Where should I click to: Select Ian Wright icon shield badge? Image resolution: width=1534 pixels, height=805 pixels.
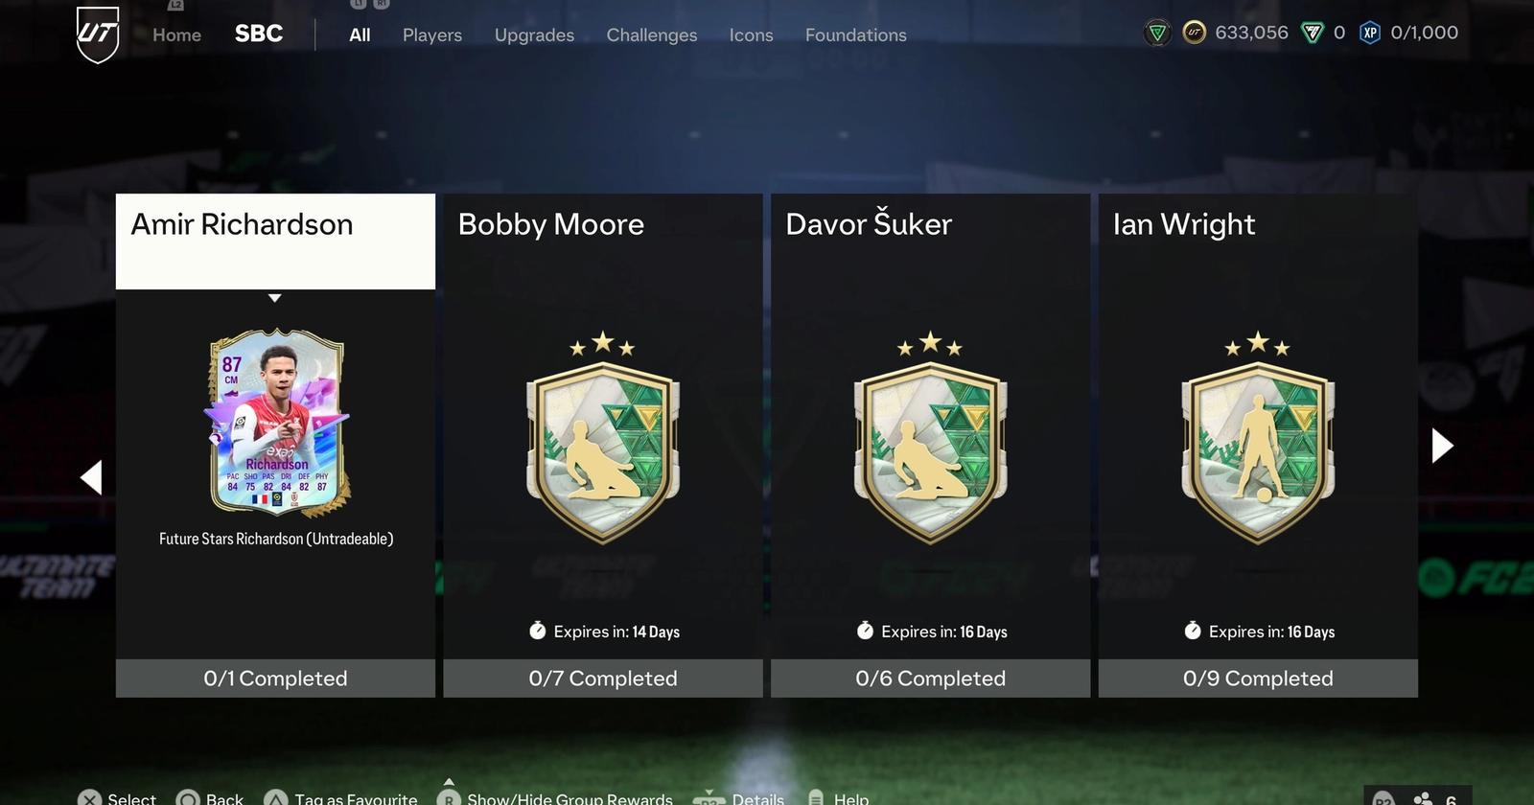pyautogui.click(x=1258, y=437)
